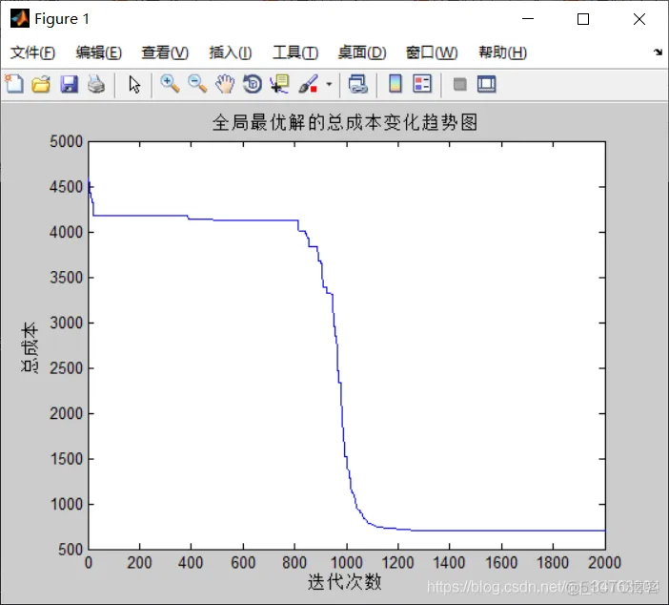
Task: Select the Brush data tool
Action: 309,84
